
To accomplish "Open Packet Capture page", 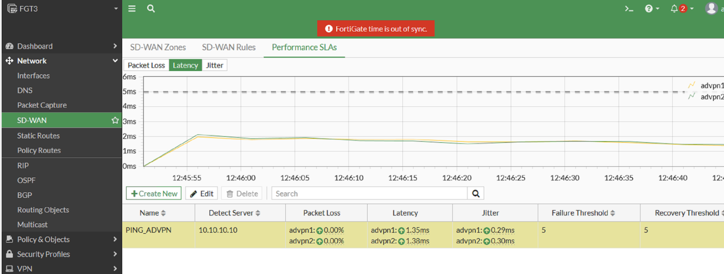I will pyautogui.click(x=42, y=105).
